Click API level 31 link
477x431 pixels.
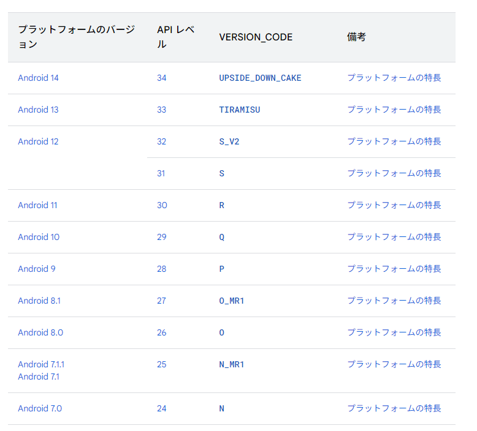pyautogui.click(x=161, y=174)
